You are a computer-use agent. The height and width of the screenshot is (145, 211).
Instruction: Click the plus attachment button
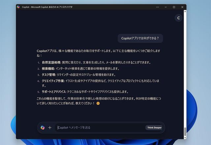[50, 128]
